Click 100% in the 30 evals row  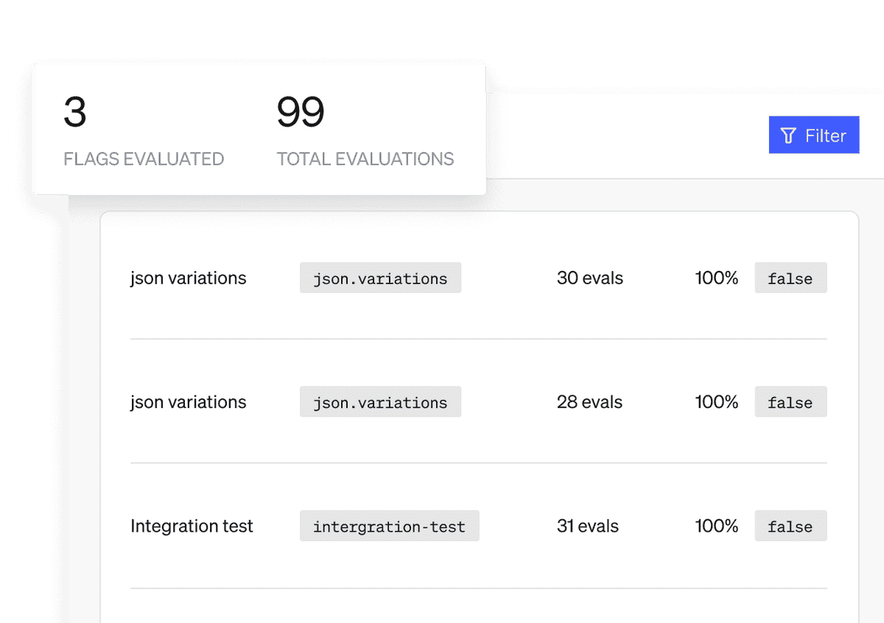[717, 278]
